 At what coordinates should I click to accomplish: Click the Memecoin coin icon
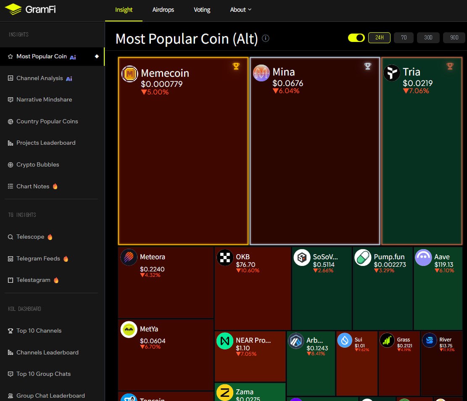pos(130,74)
